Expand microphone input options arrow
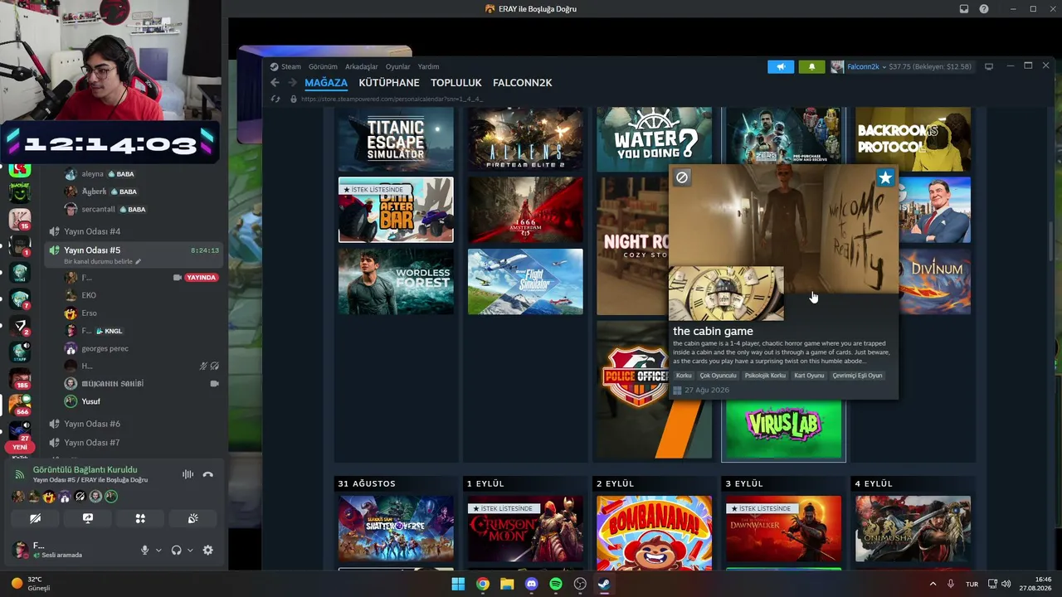 158,550
